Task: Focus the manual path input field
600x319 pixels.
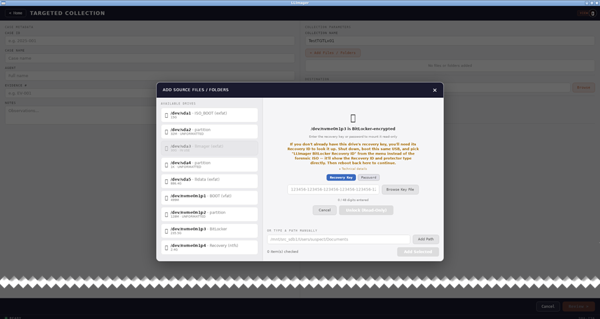Action: 339,239
